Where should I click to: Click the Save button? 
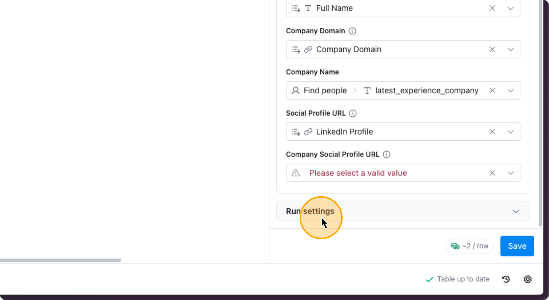[517, 246]
